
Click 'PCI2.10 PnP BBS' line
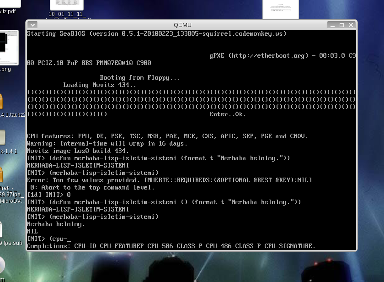coord(89,63)
